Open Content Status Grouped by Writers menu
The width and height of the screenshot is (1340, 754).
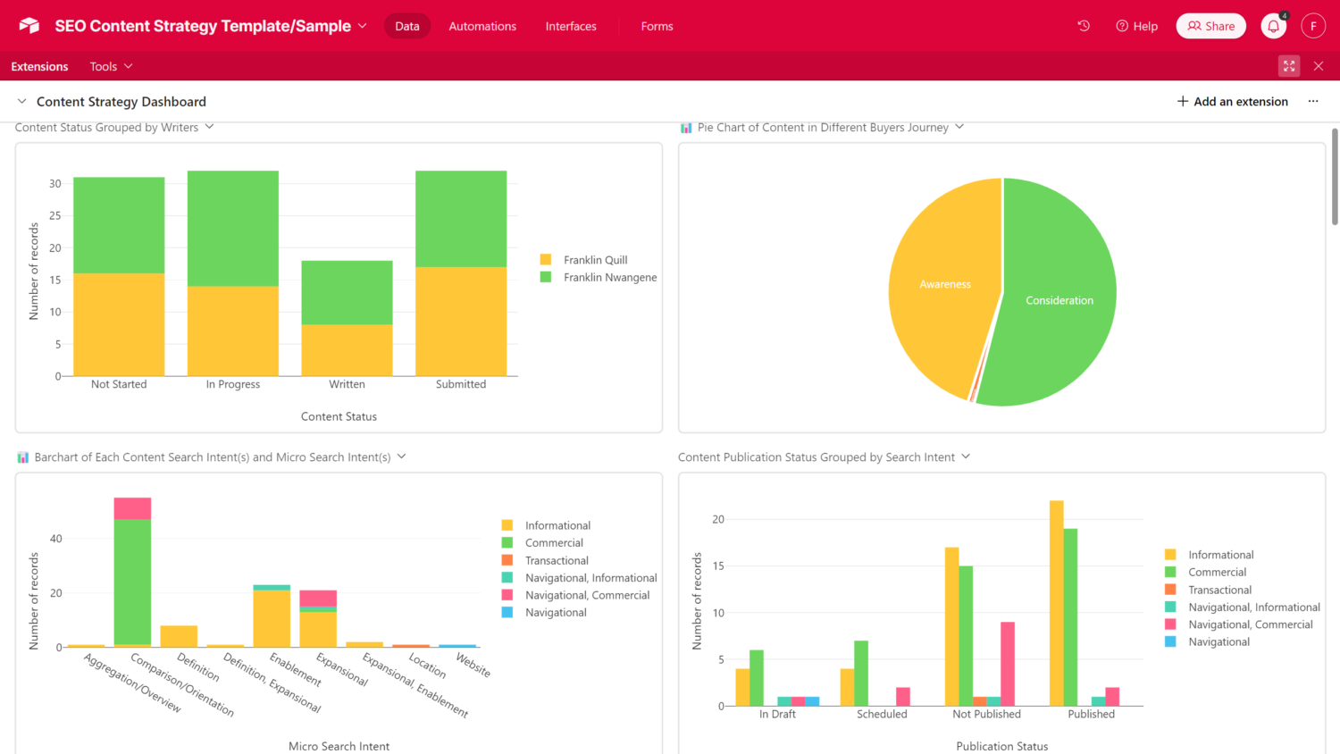click(209, 127)
